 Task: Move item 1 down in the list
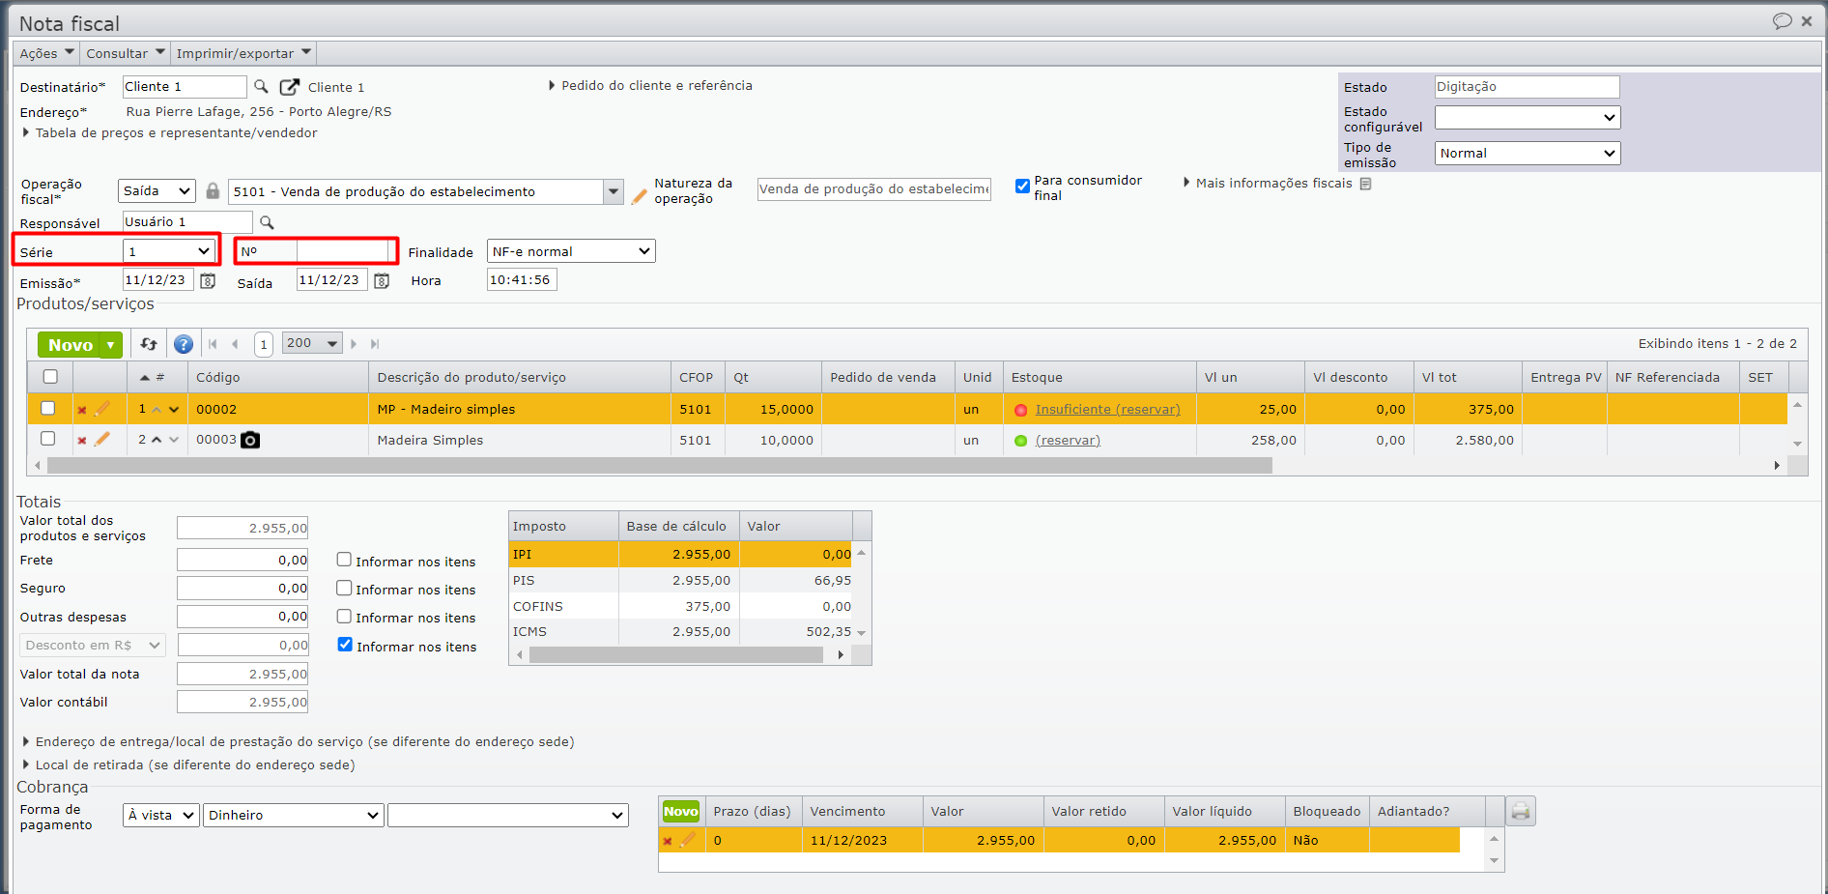coord(174,410)
